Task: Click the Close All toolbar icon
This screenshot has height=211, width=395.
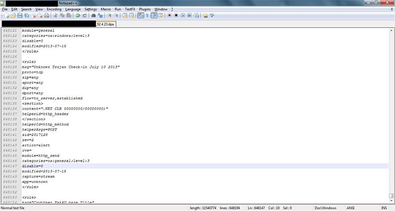Action: (40, 16)
